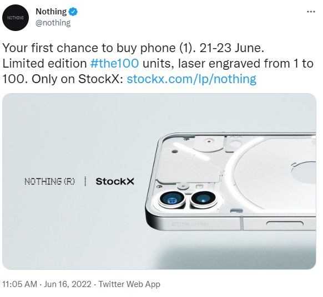Click the StockX logo in image
Screen dimensions: 323x297
(x=115, y=181)
